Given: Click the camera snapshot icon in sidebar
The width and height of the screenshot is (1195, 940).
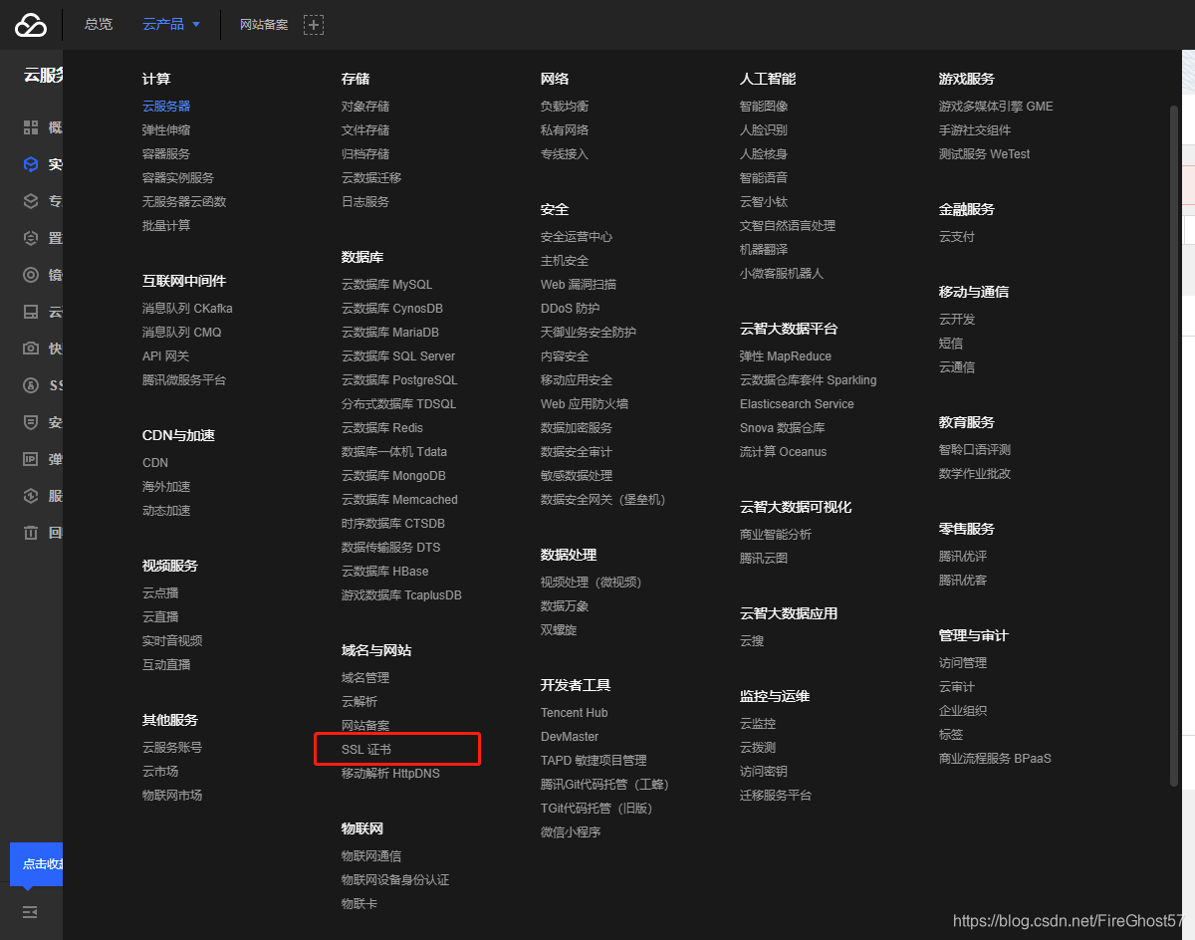Looking at the screenshot, I should [x=31, y=349].
